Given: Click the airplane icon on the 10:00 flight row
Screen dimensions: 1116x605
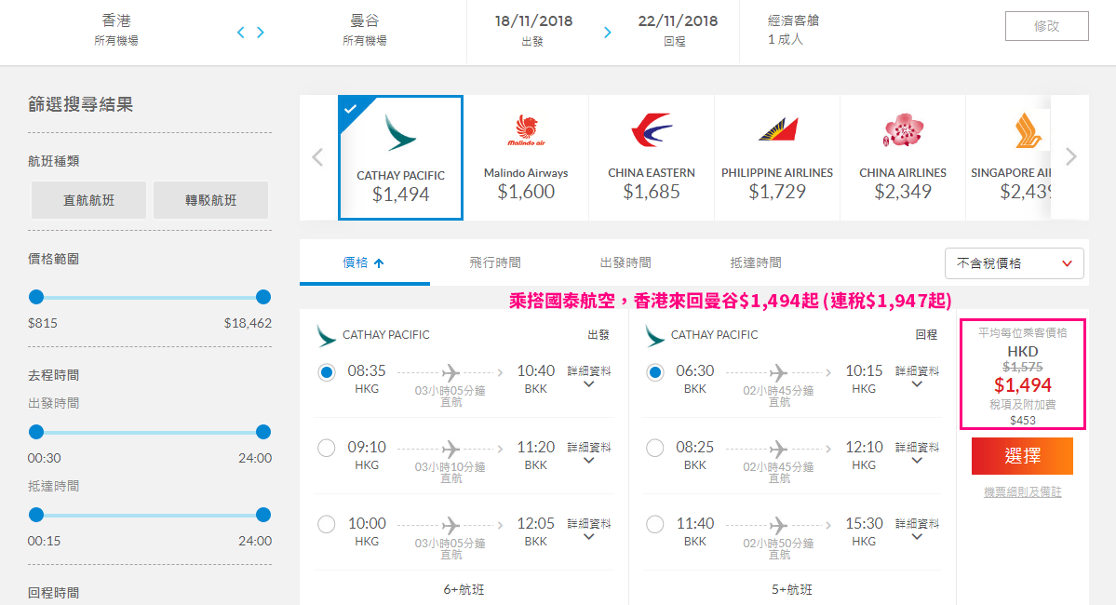Looking at the screenshot, I should 450,525.
